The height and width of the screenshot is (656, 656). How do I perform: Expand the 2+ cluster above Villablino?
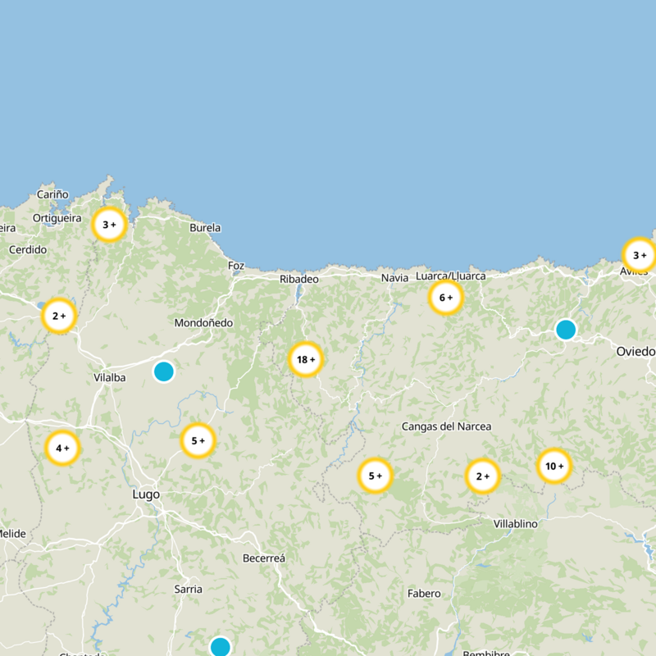click(x=483, y=476)
